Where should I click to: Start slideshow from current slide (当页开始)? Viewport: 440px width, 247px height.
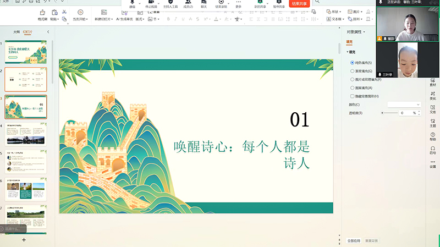click(80, 14)
